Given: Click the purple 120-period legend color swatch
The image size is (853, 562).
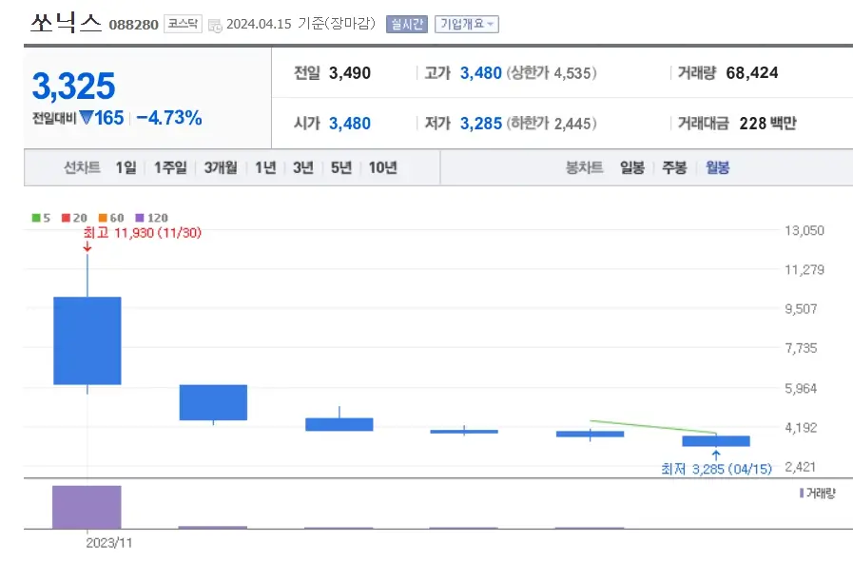Looking at the screenshot, I should coord(139,218).
